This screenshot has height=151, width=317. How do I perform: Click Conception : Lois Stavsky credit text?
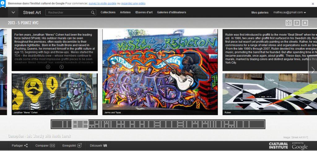coord(39,136)
